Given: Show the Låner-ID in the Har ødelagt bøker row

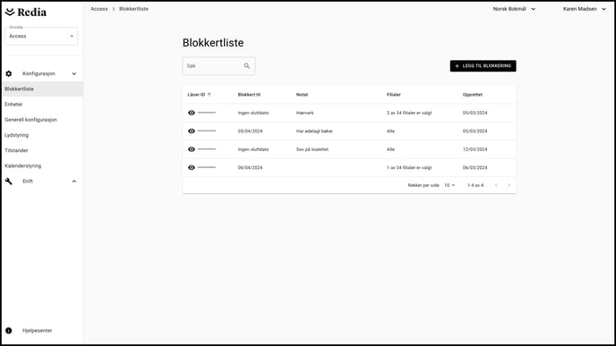Looking at the screenshot, I should pos(192,131).
